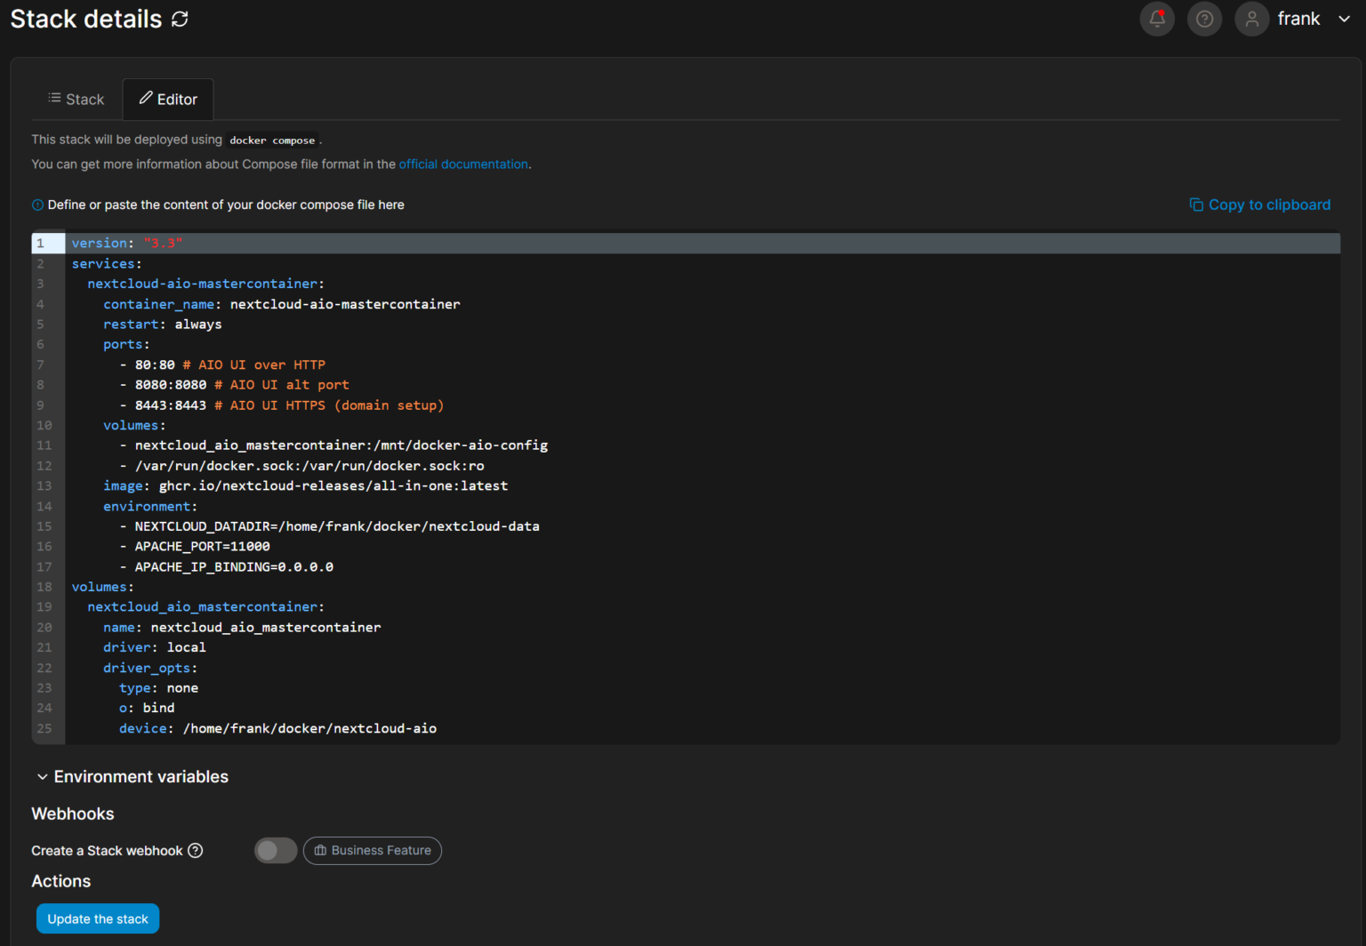Click Copy to clipboard
1366x946 pixels.
[1269, 204]
